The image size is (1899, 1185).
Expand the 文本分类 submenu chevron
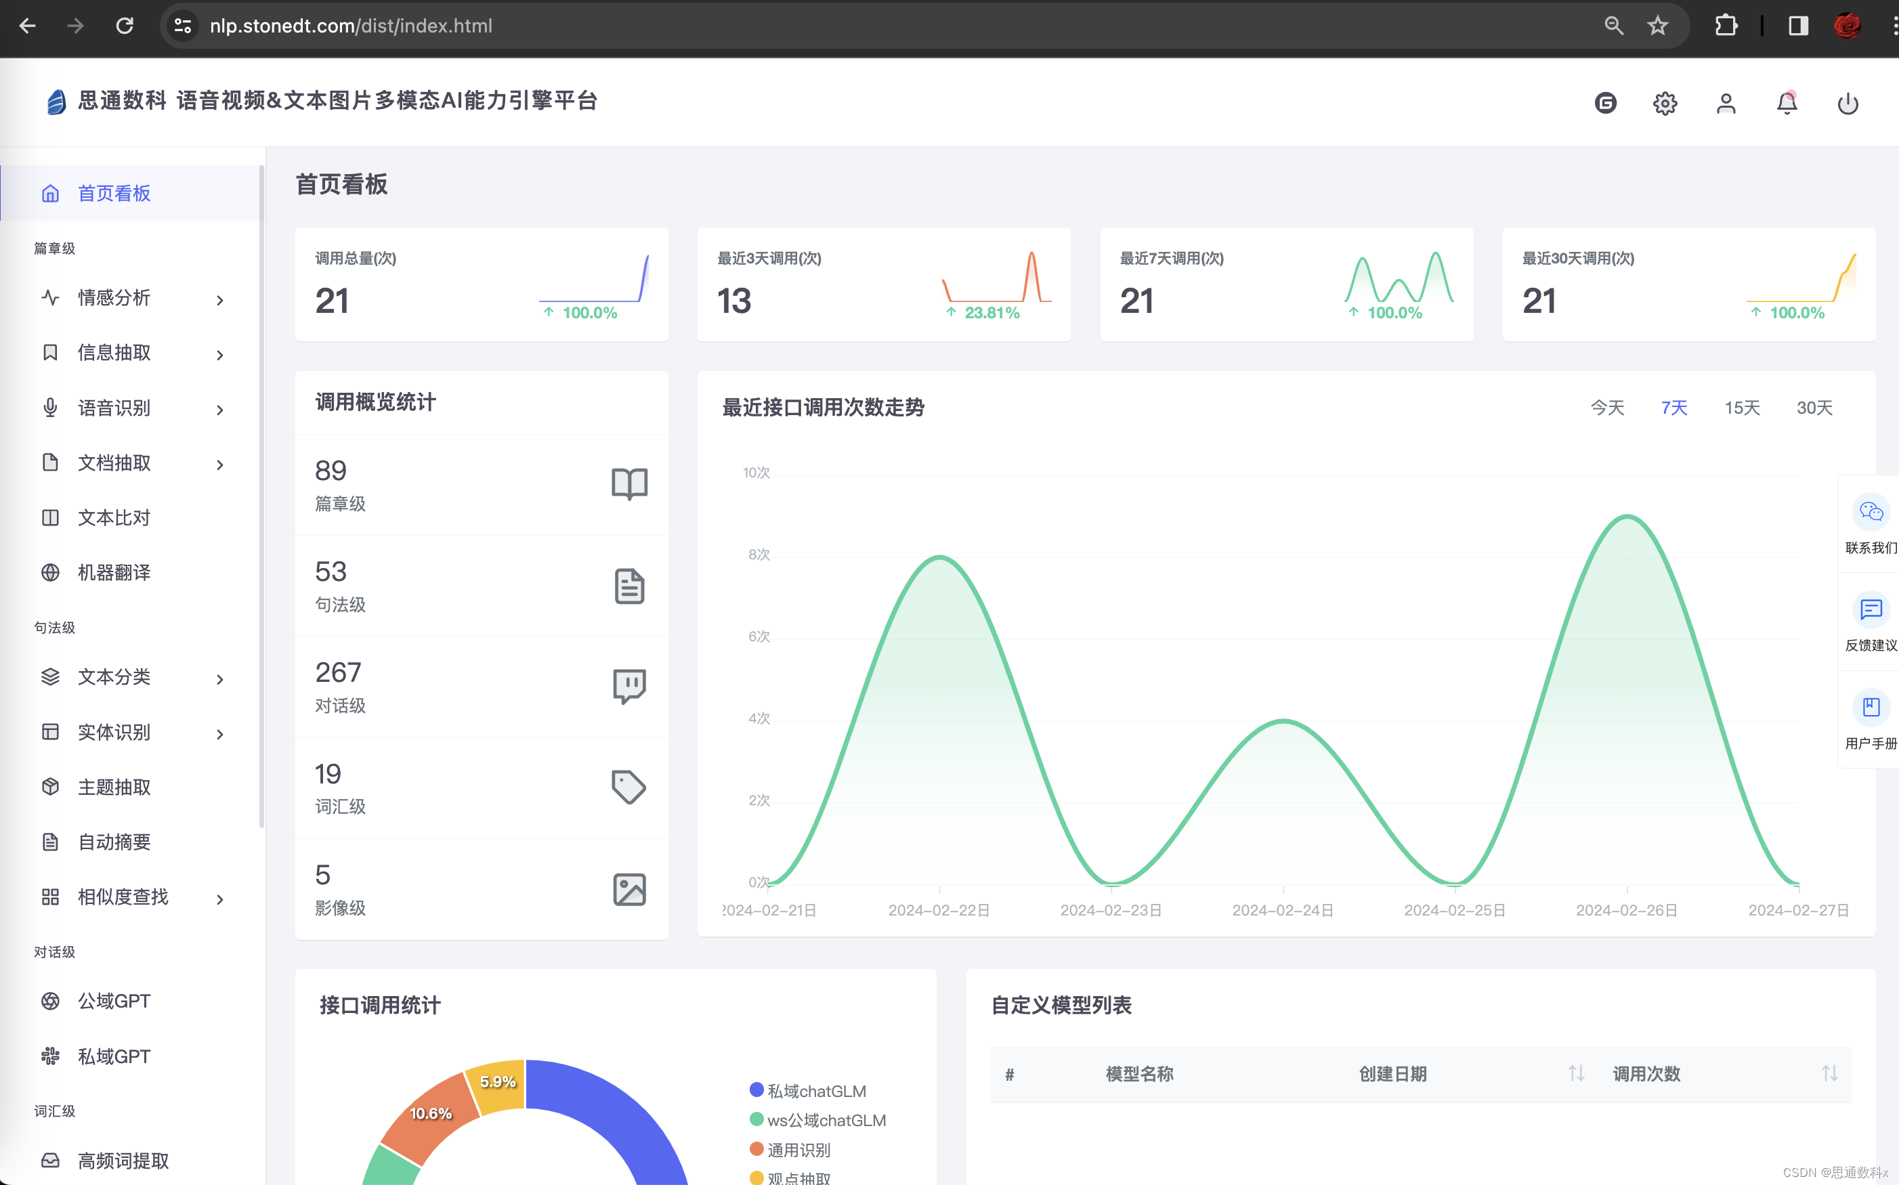220,679
